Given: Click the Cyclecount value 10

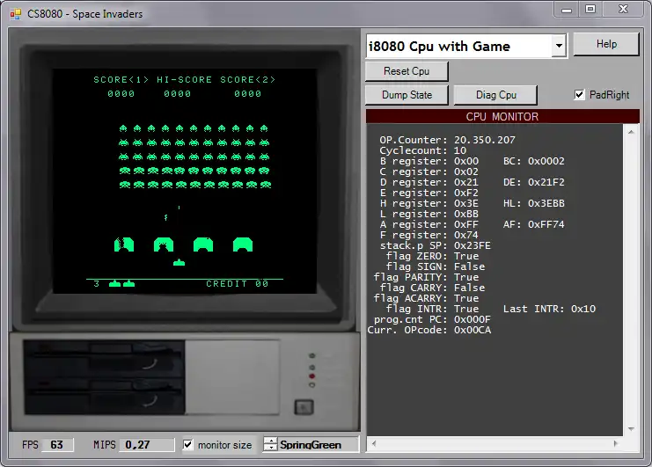Looking at the screenshot, I should point(460,150).
